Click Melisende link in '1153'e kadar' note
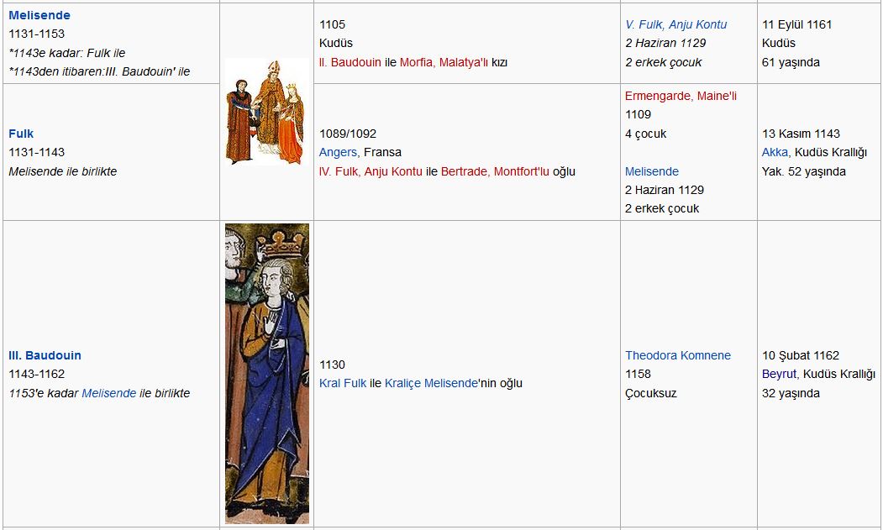Image resolution: width=883 pixels, height=530 pixels. tap(108, 393)
